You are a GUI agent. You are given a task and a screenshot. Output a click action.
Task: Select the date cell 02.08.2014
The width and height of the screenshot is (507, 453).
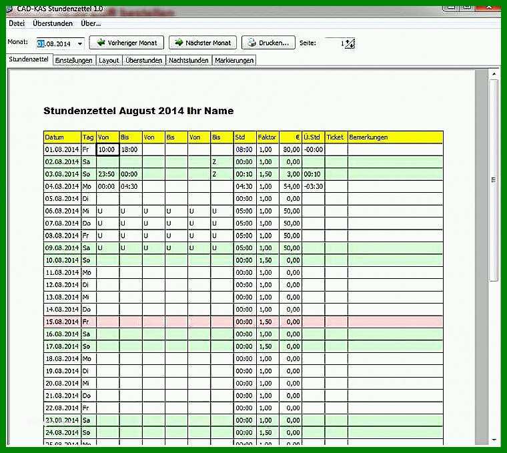(x=62, y=162)
